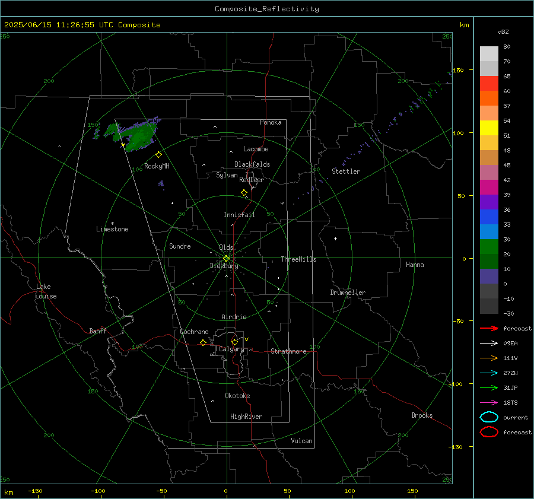Click the RedDeer city label
534x499 pixels.
[x=252, y=180]
